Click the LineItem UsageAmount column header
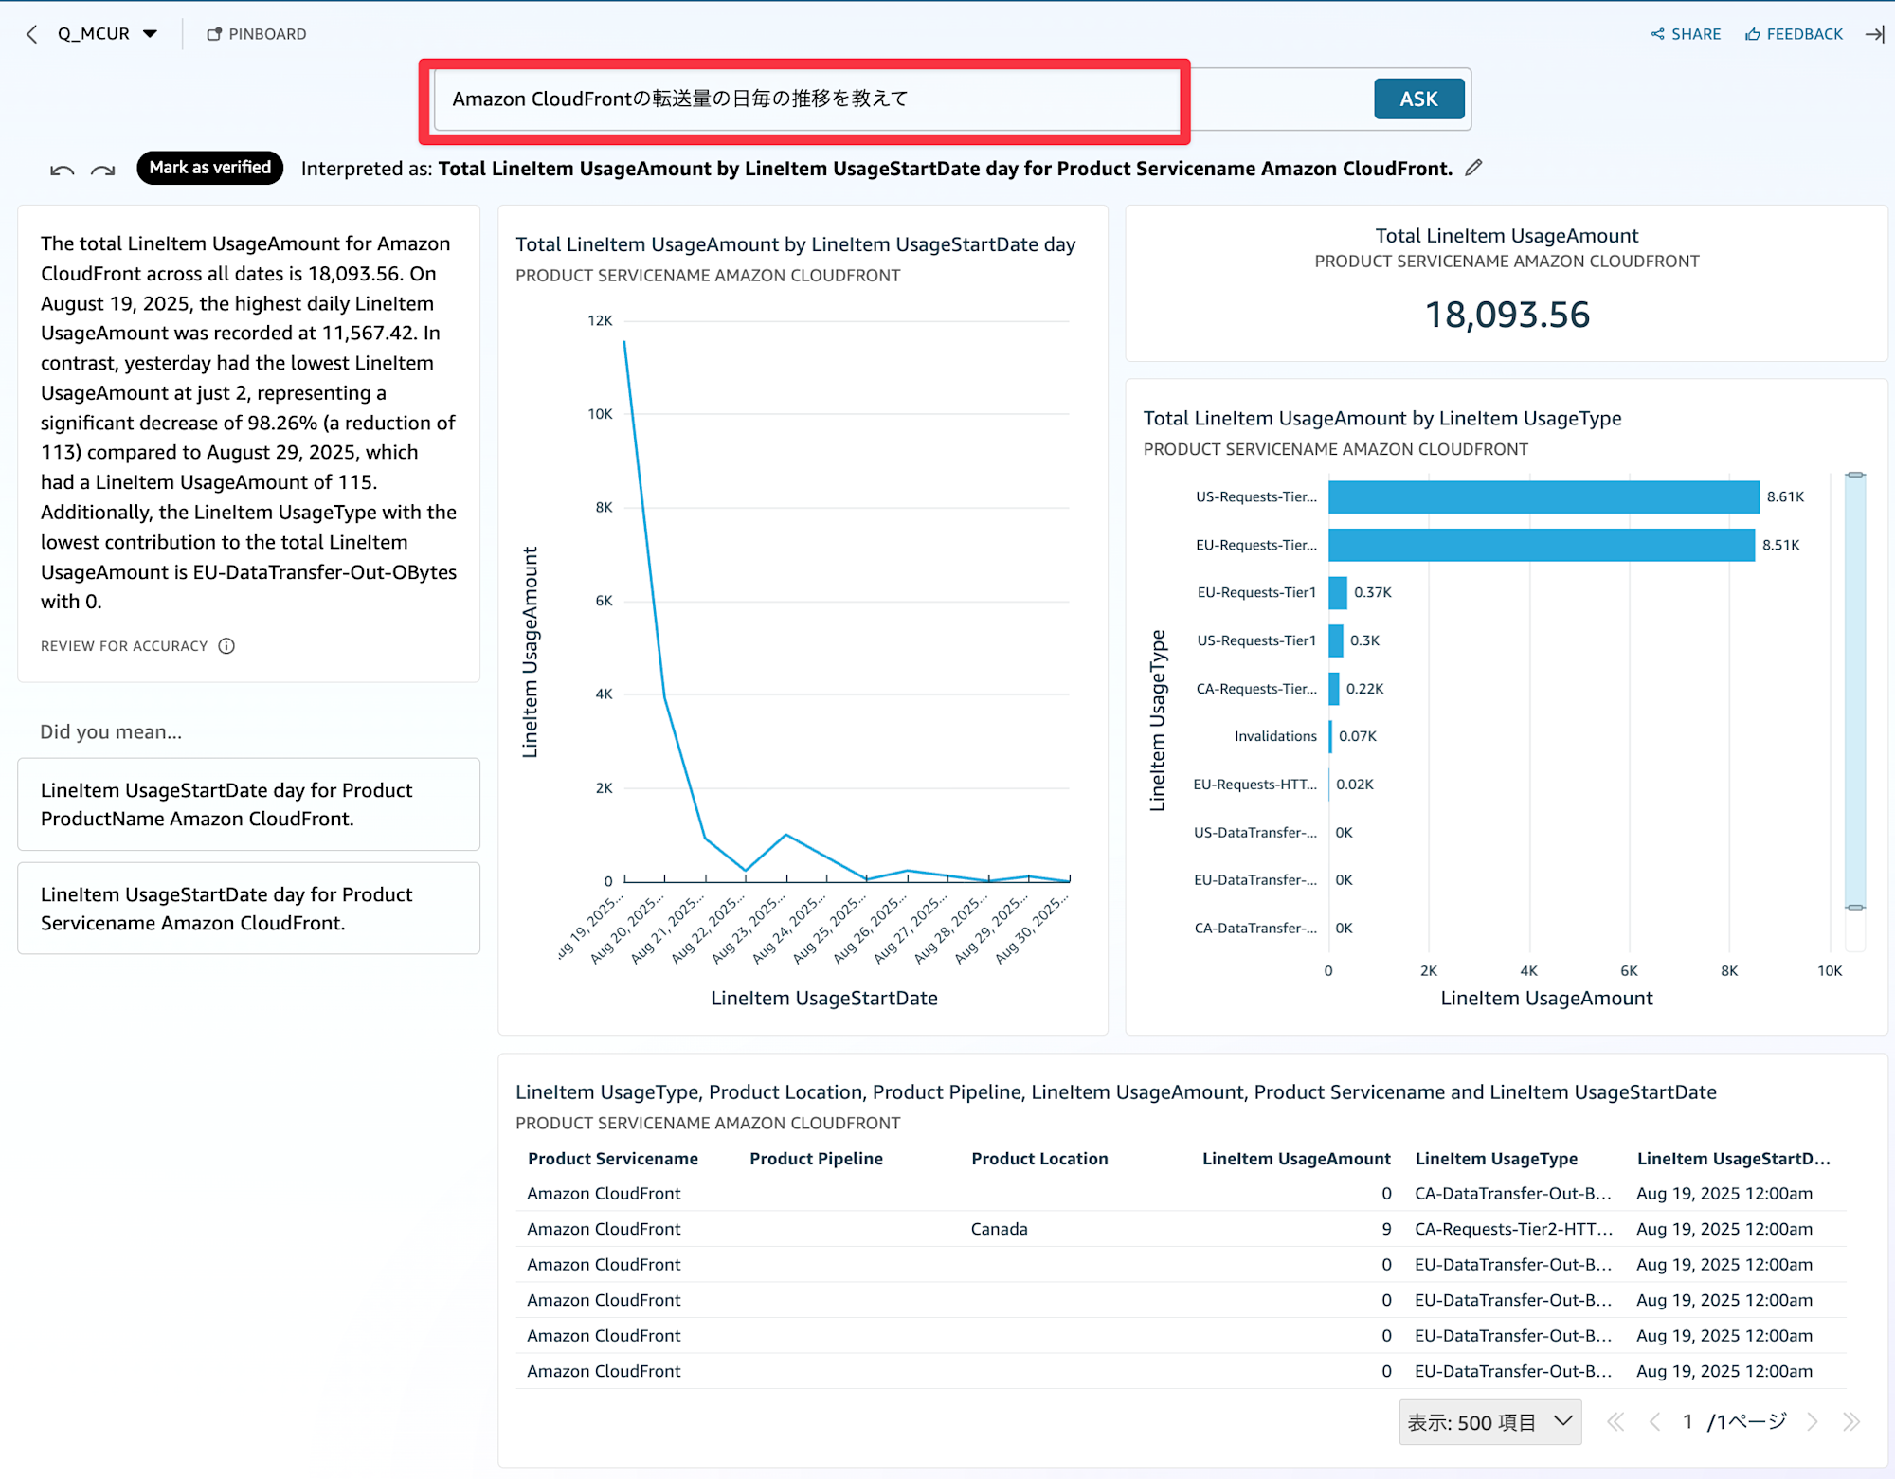This screenshot has width=1895, height=1479. point(1296,1159)
